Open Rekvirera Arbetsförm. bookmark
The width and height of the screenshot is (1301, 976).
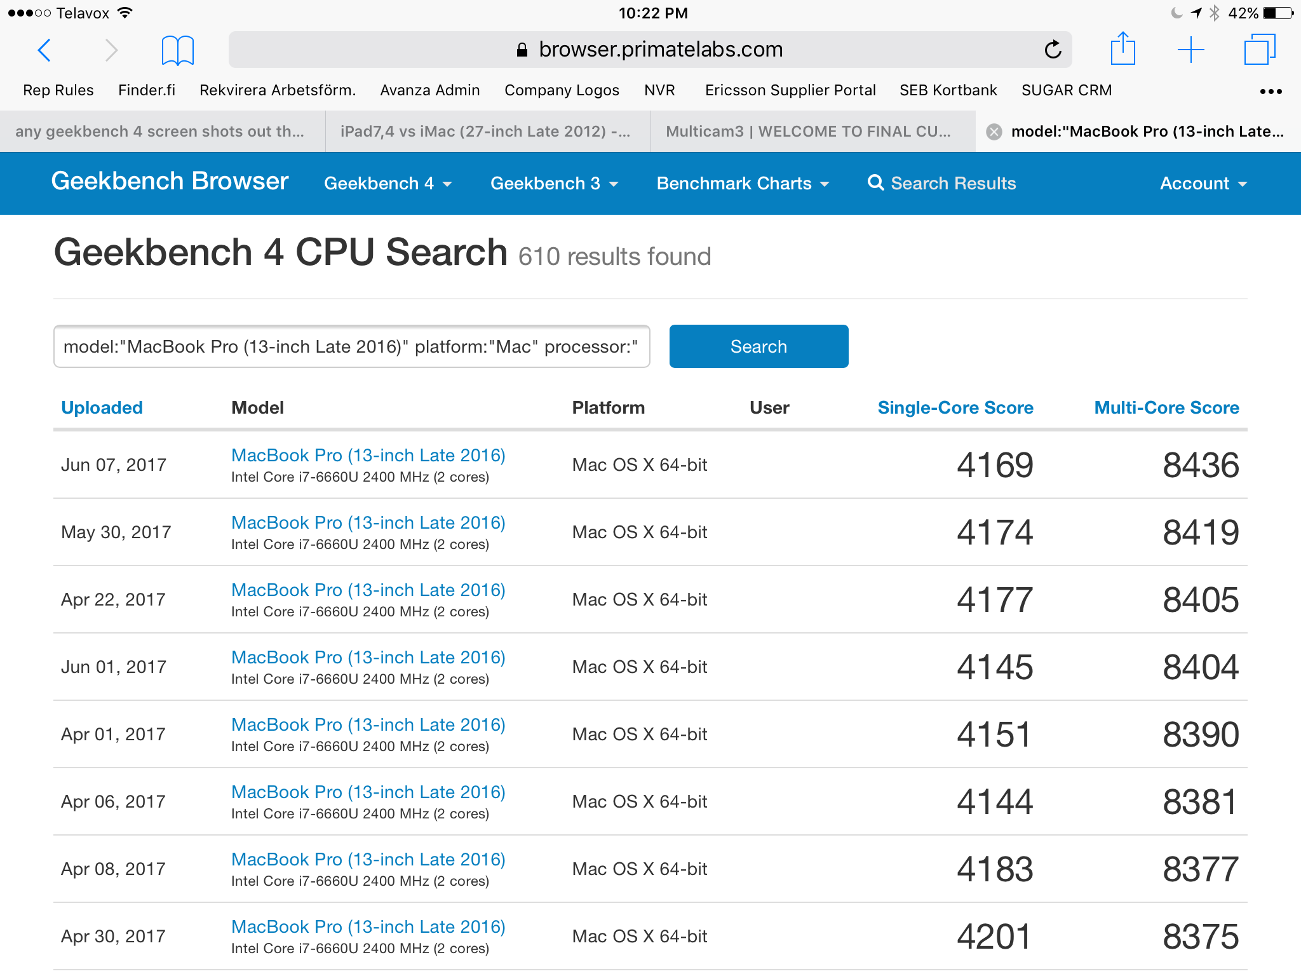(278, 90)
